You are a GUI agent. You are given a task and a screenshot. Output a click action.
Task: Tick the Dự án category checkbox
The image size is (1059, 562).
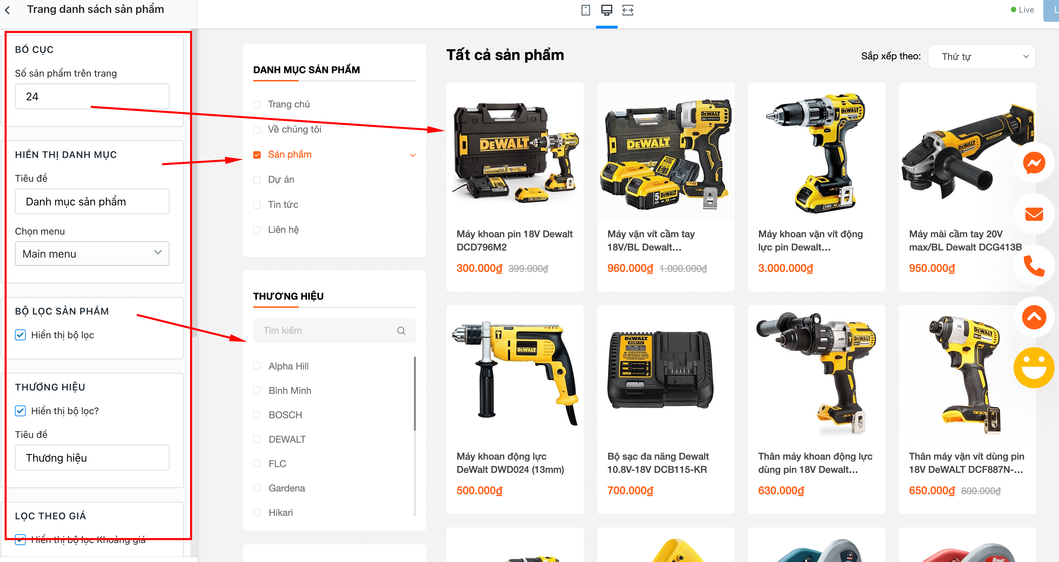pyautogui.click(x=257, y=180)
